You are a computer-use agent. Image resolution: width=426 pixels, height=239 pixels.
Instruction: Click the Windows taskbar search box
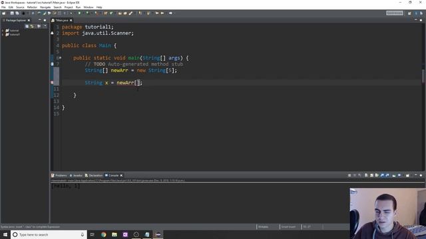point(49,234)
